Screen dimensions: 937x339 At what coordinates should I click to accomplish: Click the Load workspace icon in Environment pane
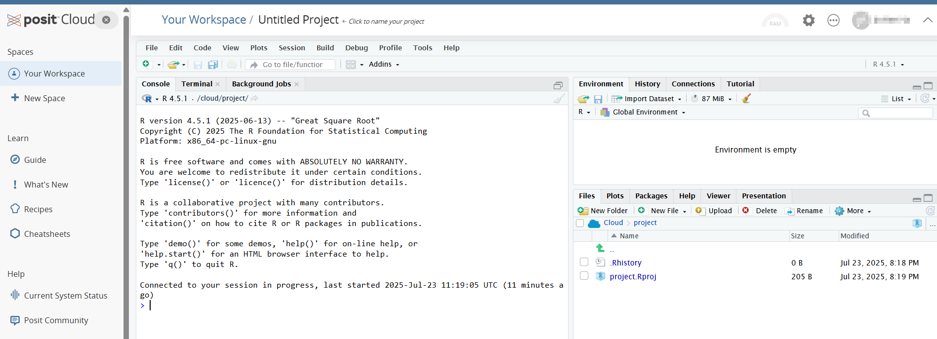[583, 99]
